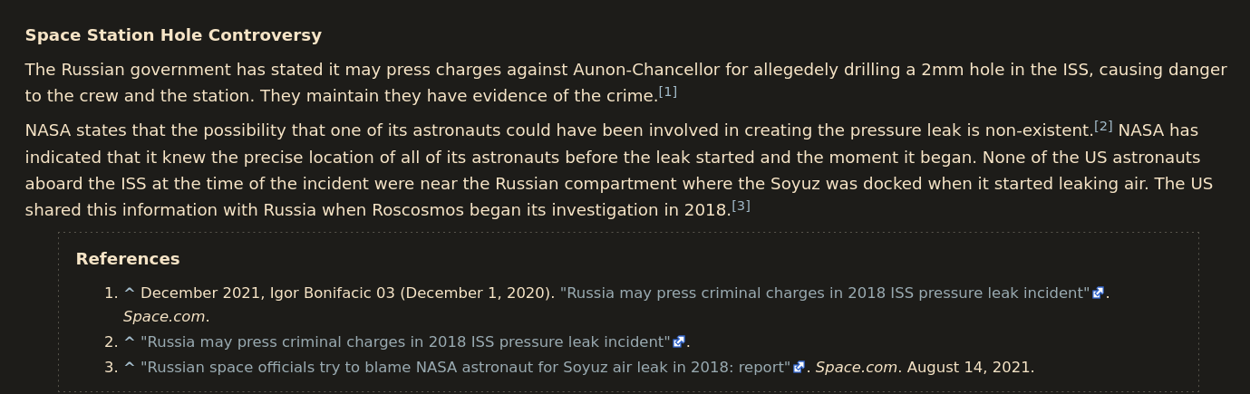Follow citation [3] after 'investigation in 2018'

click(x=741, y=206)
